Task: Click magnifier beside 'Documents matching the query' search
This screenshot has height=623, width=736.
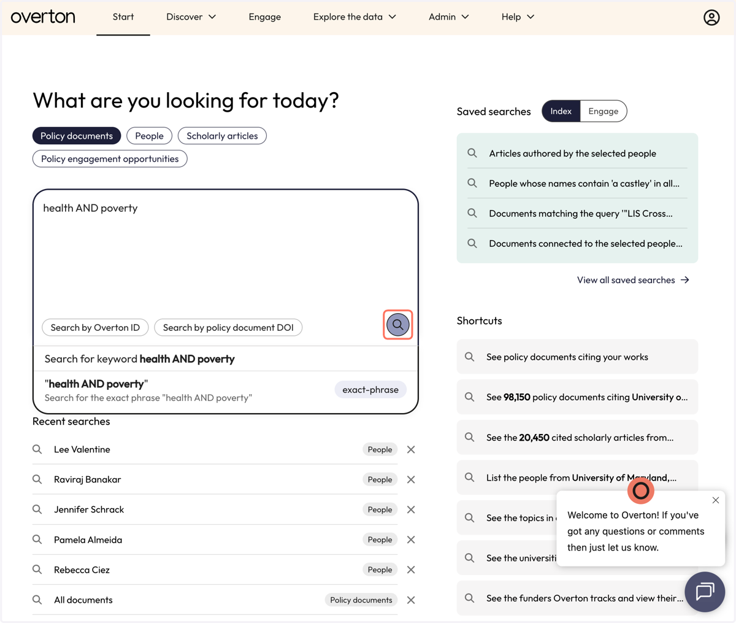Action: click(472, 213)
